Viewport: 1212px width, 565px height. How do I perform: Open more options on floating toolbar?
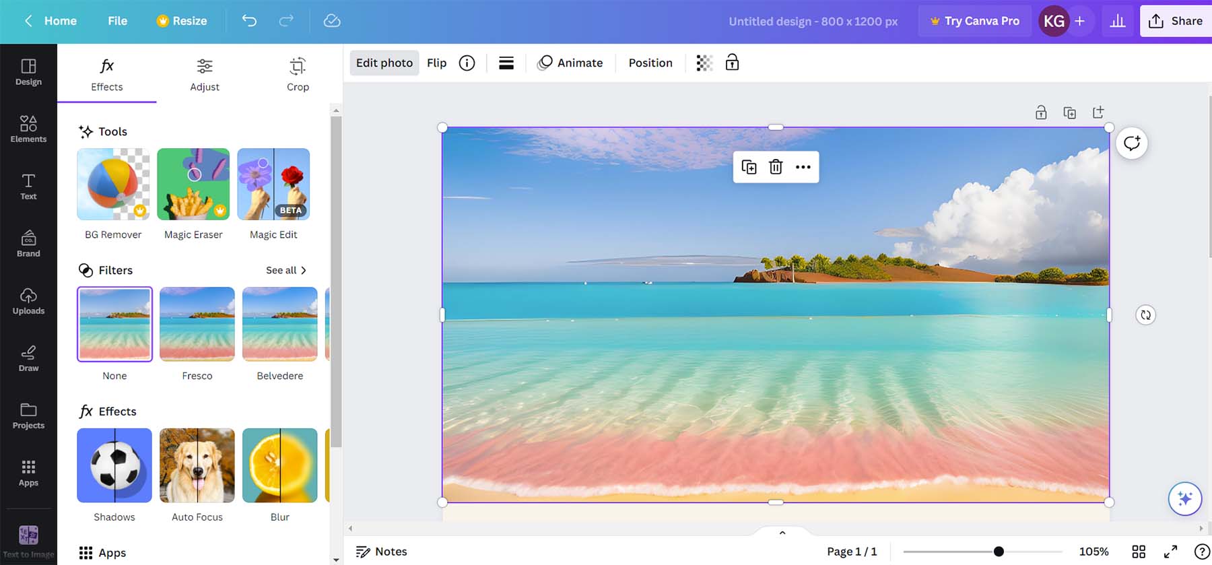point(803,167)
